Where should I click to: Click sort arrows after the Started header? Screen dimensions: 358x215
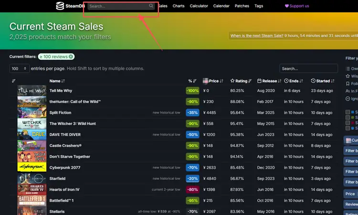pos(332,81)
